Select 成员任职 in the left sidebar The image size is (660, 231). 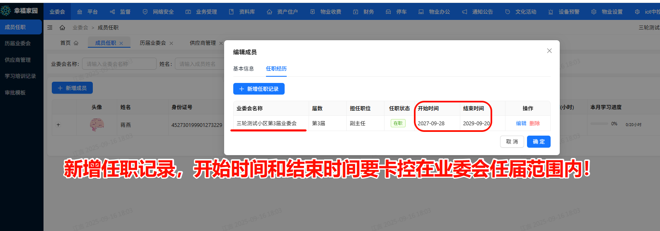tap(21, 27)
